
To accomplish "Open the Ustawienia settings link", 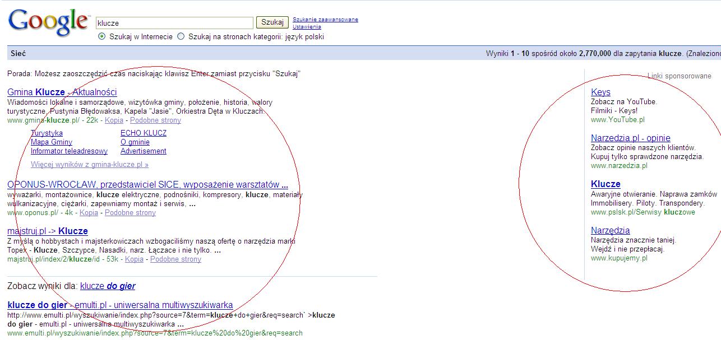I will click(x=307, y=26).
